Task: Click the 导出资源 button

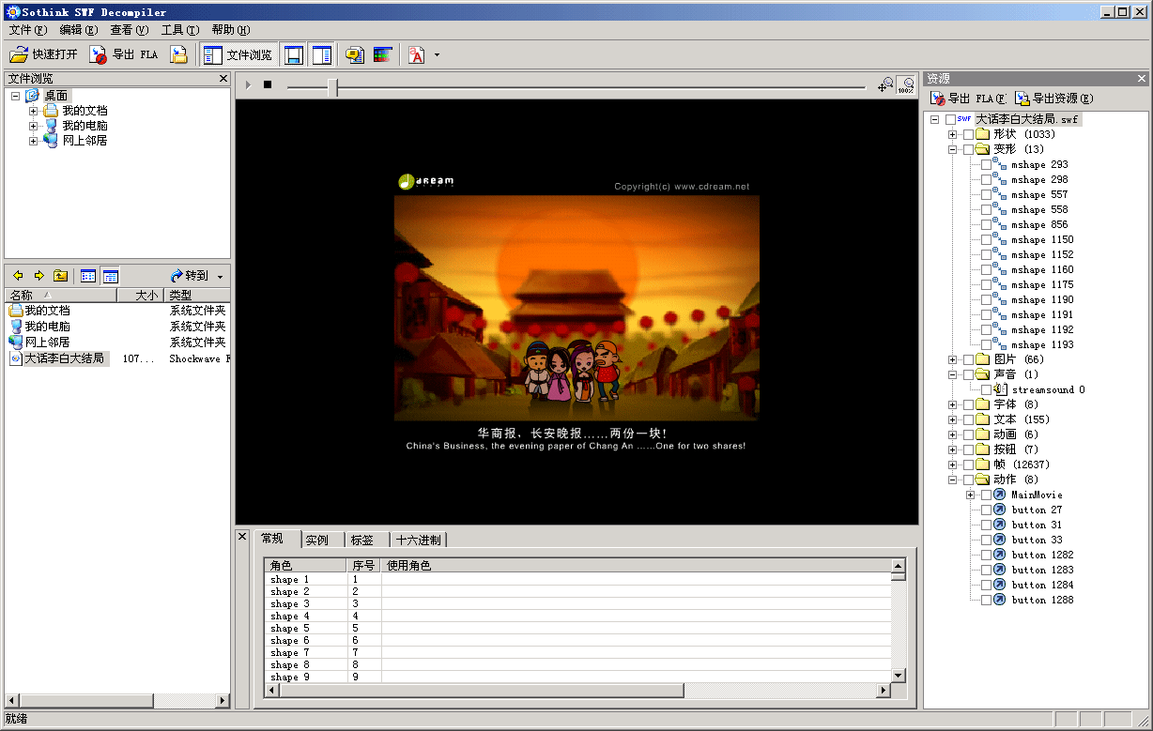Action: coord(1054,99)
